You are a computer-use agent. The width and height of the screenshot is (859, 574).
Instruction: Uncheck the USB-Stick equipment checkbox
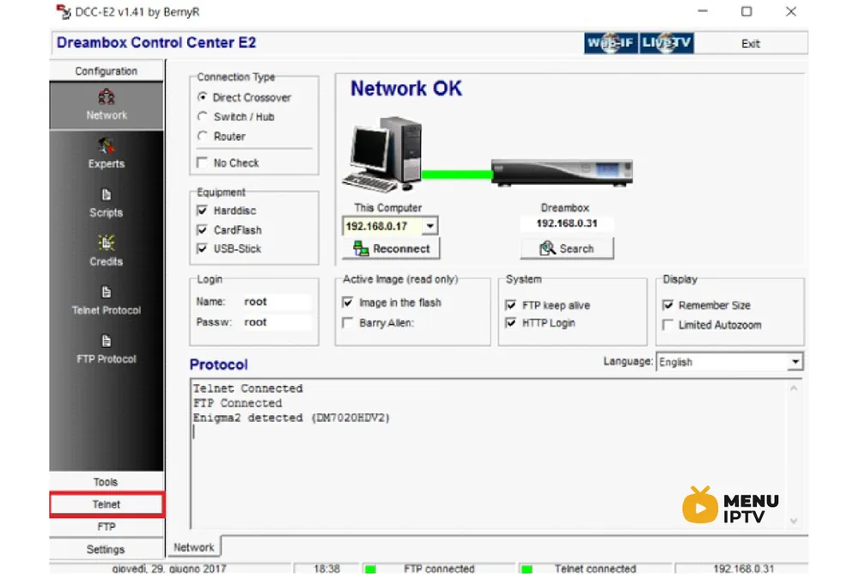pos(202,248)
